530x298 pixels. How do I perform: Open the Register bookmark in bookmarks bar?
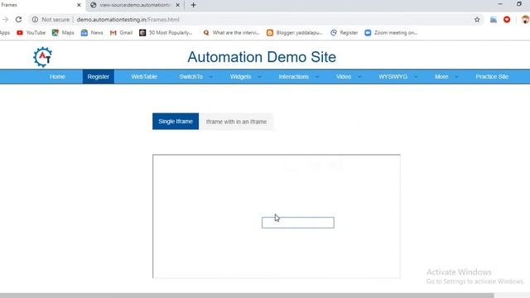point(344,33)
